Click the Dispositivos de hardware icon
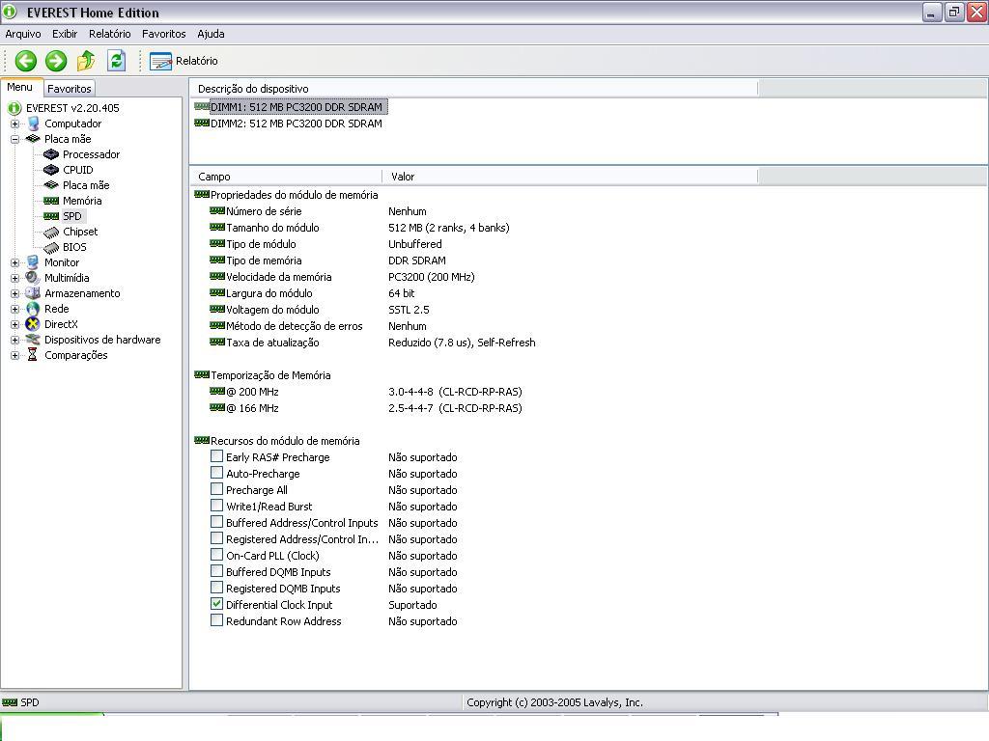 tap(33, 340)
